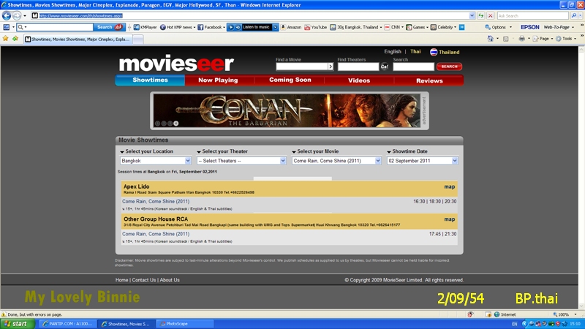Open the map link for Apex Lido

coord(449,186)
